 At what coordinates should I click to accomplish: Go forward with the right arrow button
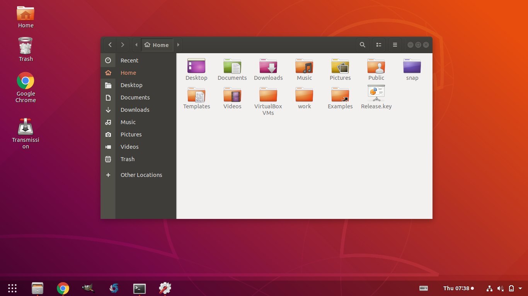pyautogui.click(x=123, y=45)
